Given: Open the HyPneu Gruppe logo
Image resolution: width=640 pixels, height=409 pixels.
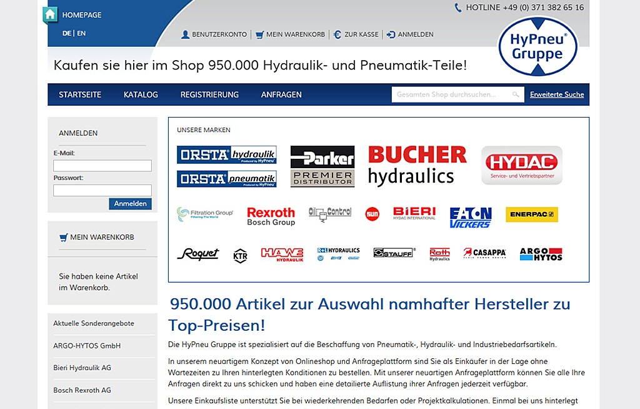Looking at the screenshot, I should 537,47.
